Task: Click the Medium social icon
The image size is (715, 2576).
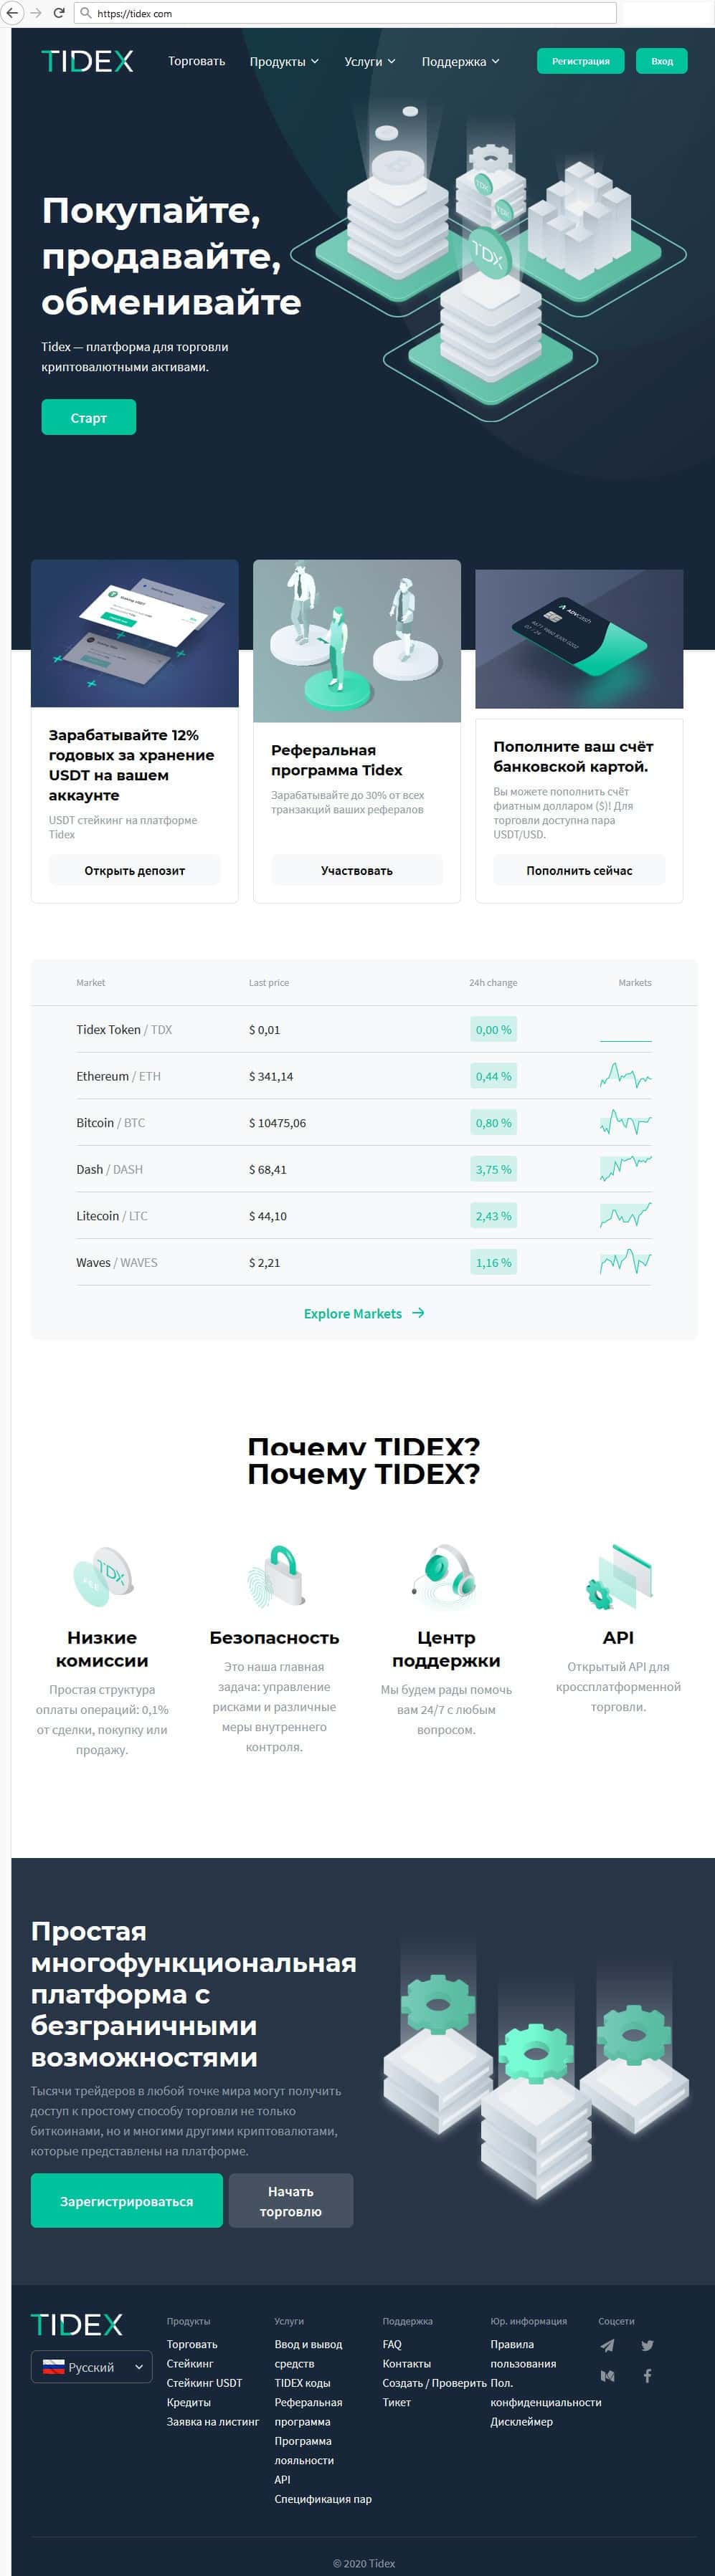Action: point(607,2375)
